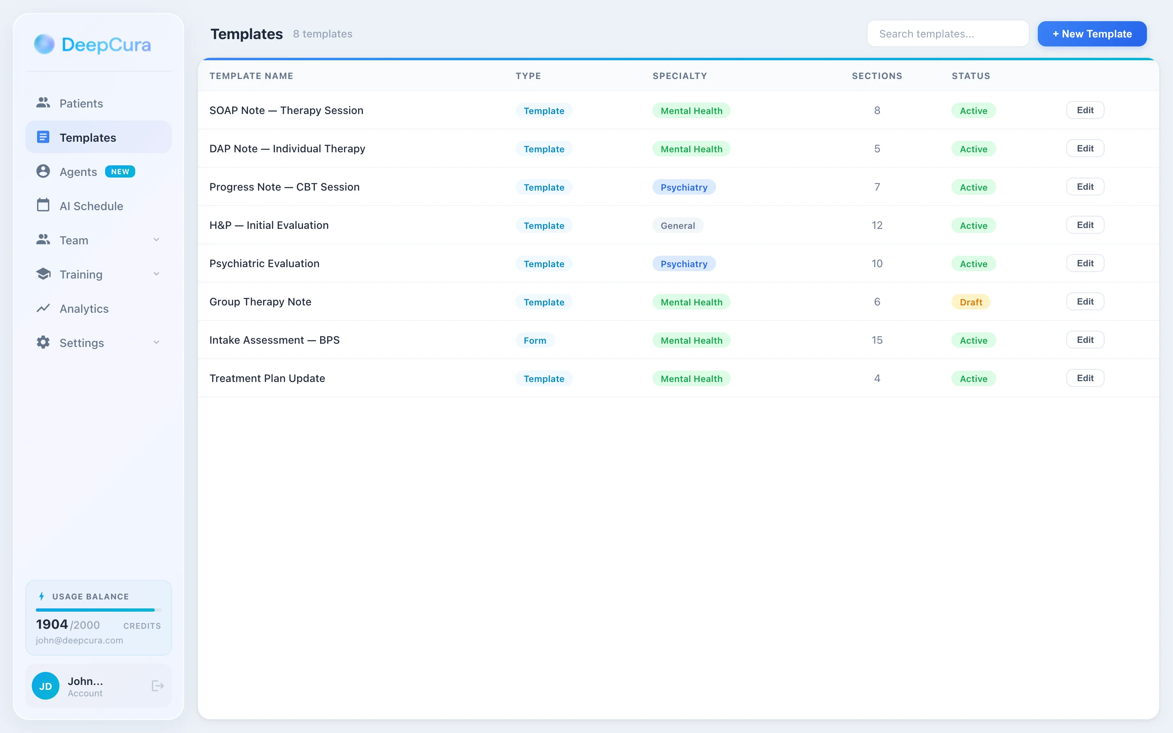Click the Templates document icon in sidebar
Image resolution: width=1173 pixels, height=733 pixels.
(43, 137)
